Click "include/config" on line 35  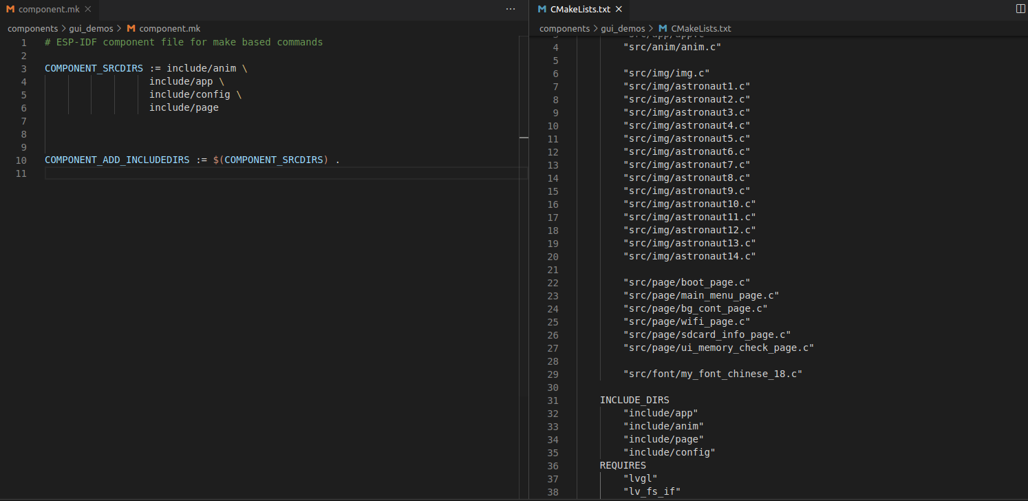click(670, 453)
